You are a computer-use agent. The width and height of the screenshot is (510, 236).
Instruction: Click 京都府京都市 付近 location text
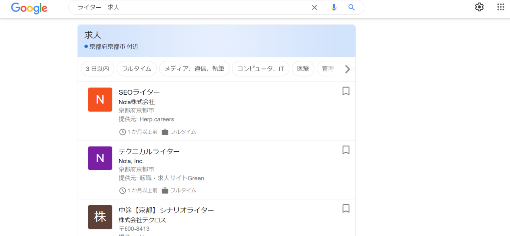[x=114, y=47]
